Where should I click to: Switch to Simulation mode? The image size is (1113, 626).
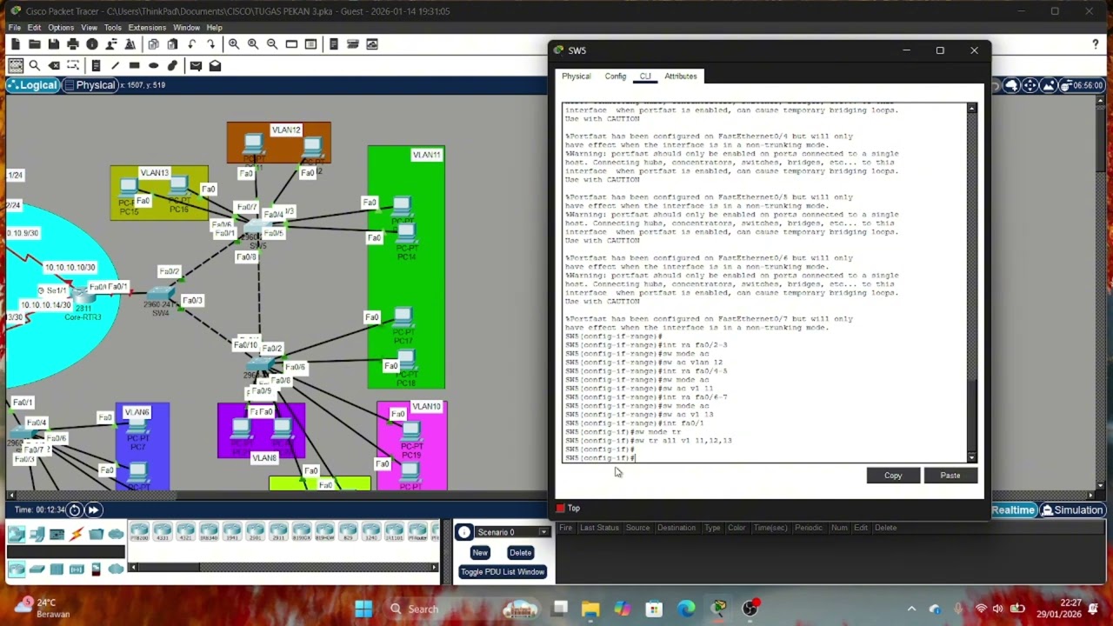pyautogui.click(x=1071, y=510)
